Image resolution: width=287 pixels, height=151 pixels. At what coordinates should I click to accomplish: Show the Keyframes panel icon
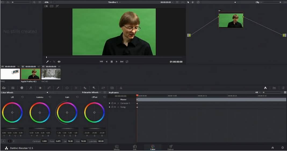(x=265, y=88)
